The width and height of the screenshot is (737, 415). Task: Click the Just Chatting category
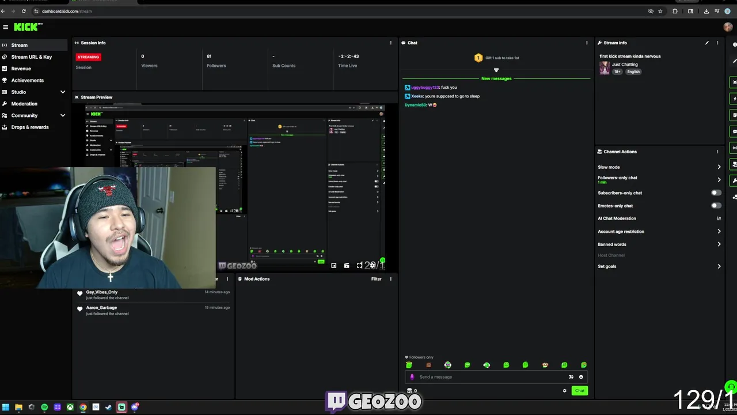(624, 65)
